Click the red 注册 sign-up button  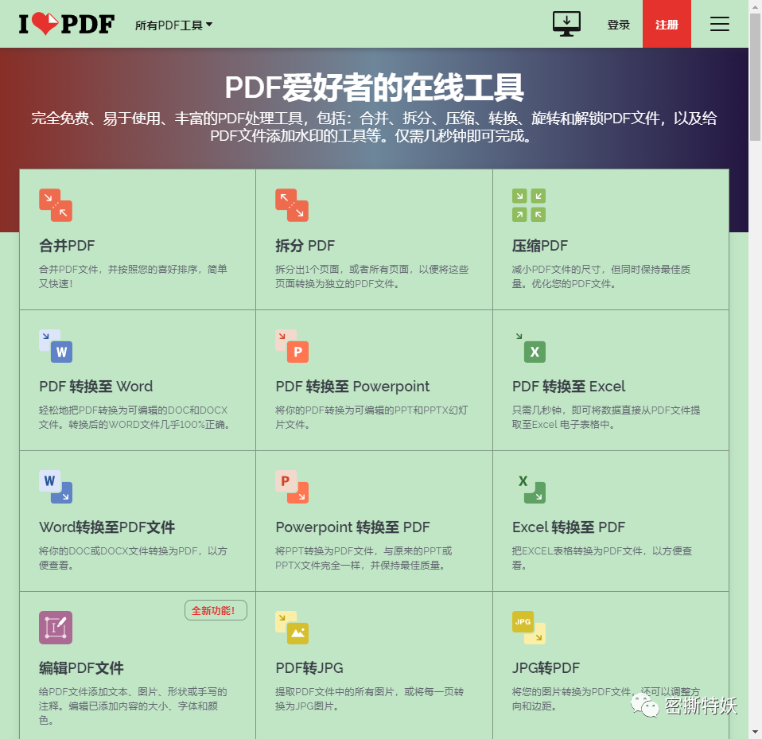click(667, 24)
